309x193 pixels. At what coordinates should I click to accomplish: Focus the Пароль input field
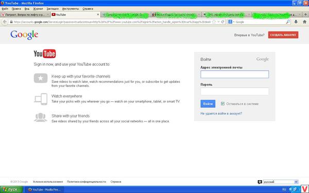point(234,92)
